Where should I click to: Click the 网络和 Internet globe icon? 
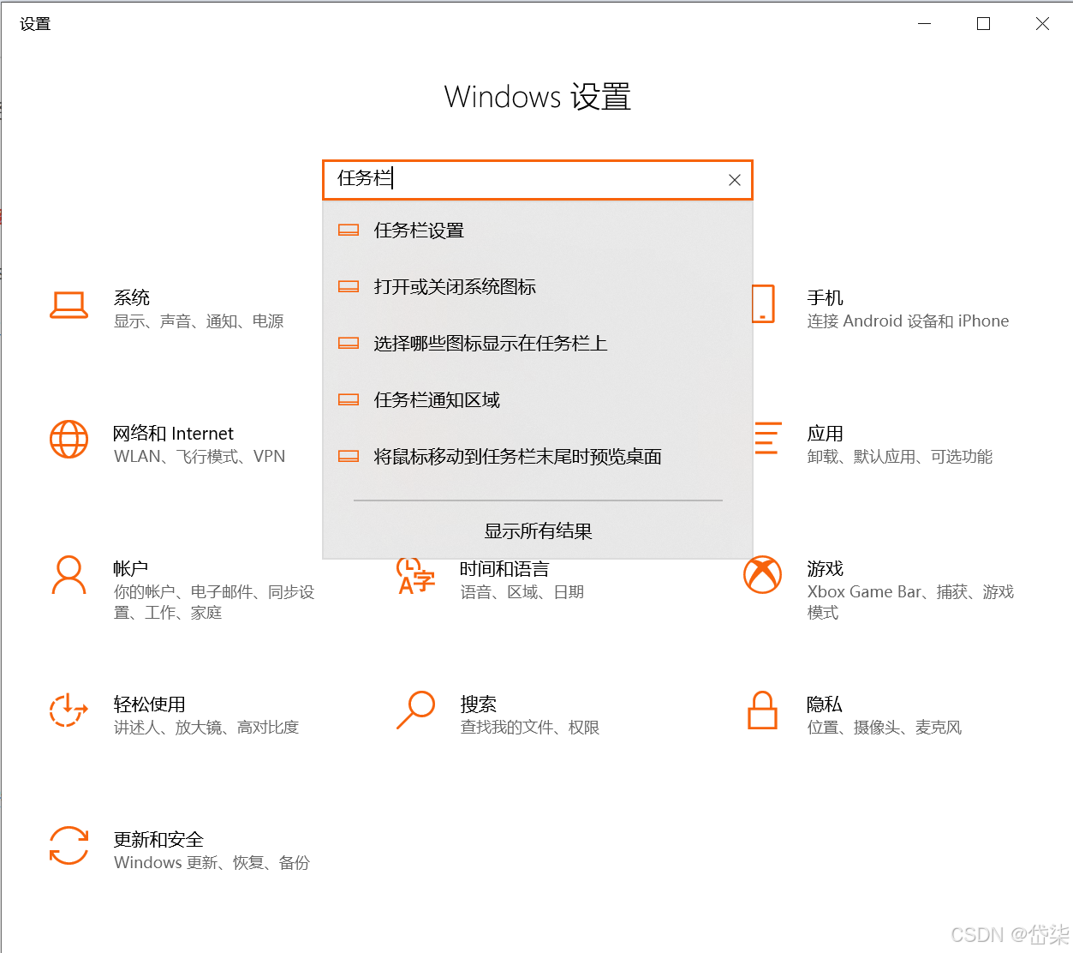tap(69, 440)
